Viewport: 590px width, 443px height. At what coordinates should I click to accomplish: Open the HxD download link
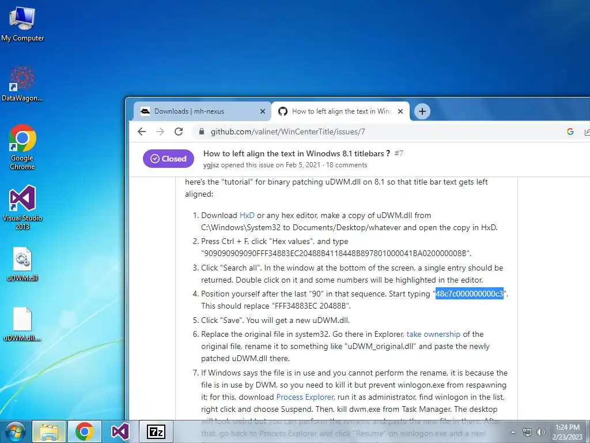[247, 216]
